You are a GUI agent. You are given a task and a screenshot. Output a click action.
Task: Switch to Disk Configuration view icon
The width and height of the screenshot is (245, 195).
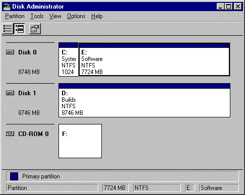coord(20,29)
